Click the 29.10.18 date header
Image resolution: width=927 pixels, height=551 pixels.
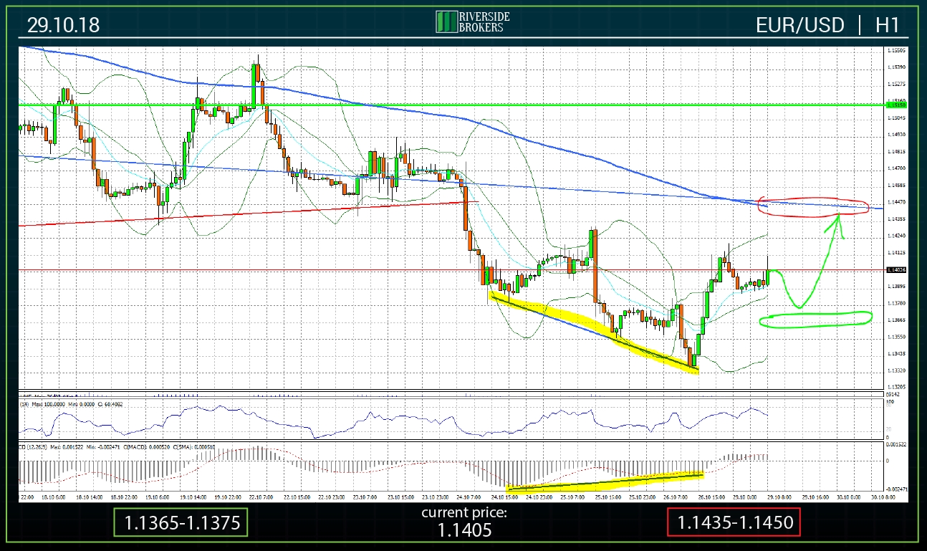click(63, 25)
